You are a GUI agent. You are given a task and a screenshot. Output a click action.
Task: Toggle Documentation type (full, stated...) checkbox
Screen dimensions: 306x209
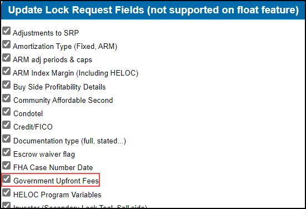7,138
